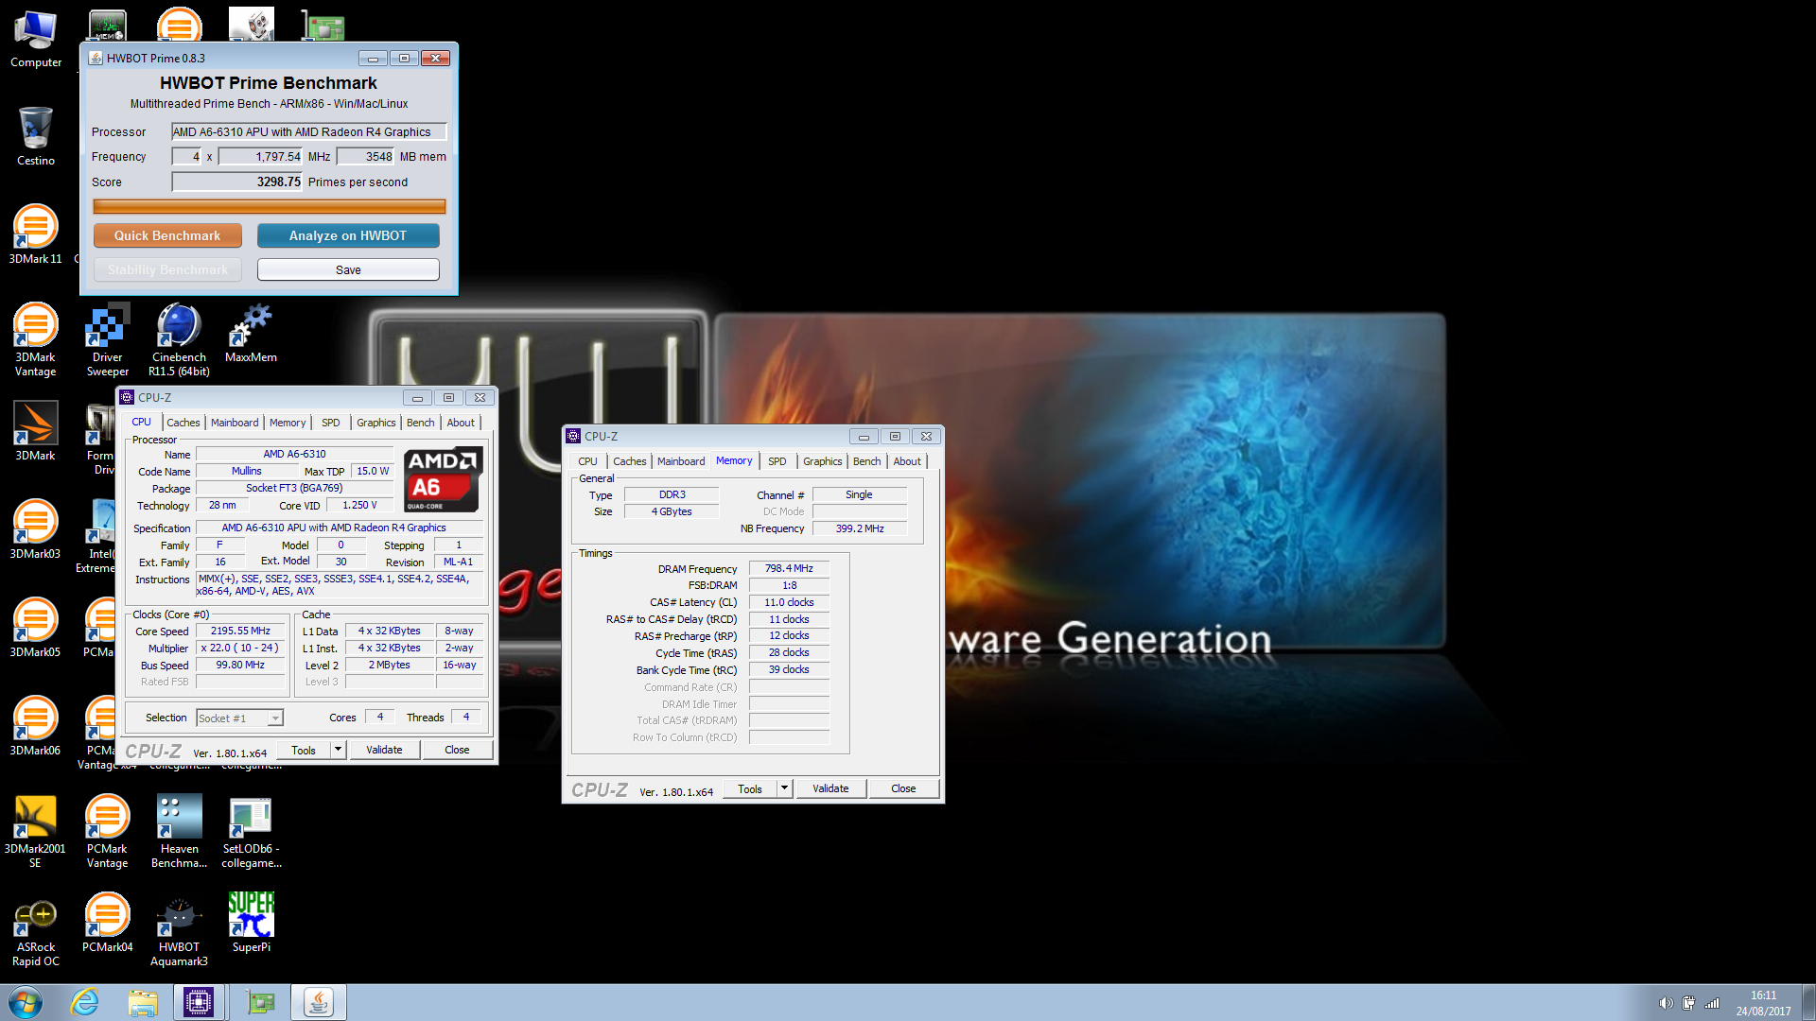Switch to CPU tab in right CPU-Z window

coord(588,461)
